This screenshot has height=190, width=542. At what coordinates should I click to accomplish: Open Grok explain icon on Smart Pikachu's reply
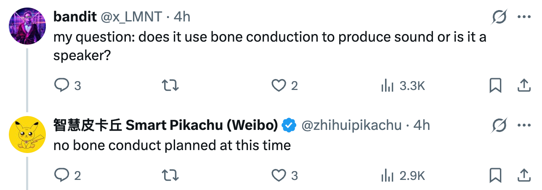point(499,125)
